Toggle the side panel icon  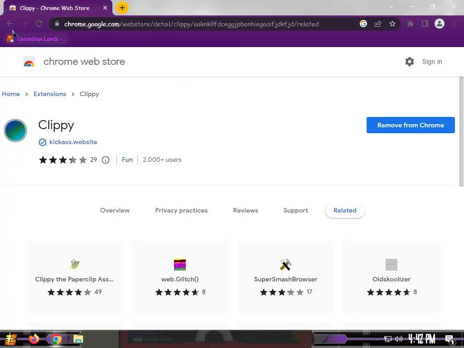click(x=425, y=24)
